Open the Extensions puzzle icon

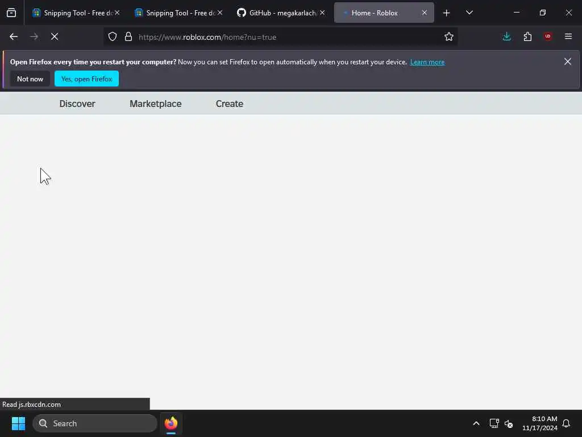527,37
